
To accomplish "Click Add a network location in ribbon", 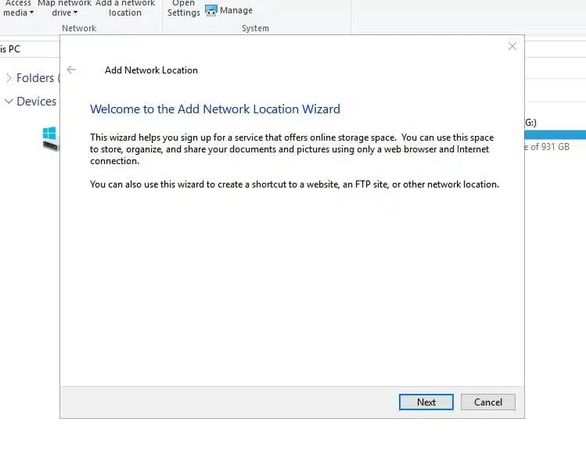I will (125, 8).
